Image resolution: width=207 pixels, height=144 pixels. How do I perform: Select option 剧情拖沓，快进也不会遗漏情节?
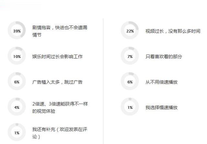[60, 31]
